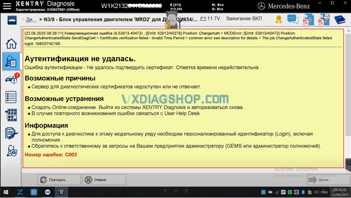Click the PDF print icon

(x=324, y=19)
